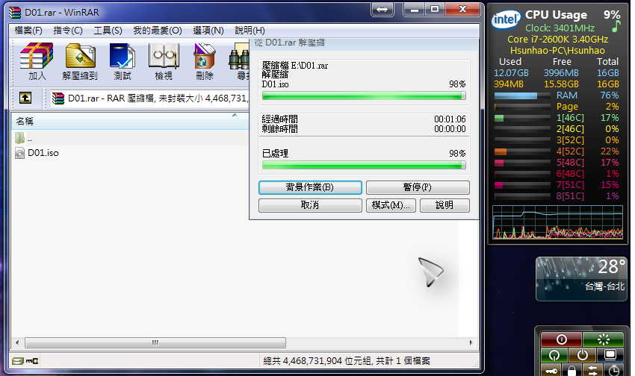Select the D01.iso file in the list
The image size is (635, 376).
pos(43,153)
